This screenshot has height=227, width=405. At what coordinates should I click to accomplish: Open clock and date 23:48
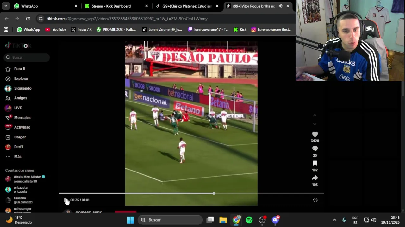[x=391, y=220]
